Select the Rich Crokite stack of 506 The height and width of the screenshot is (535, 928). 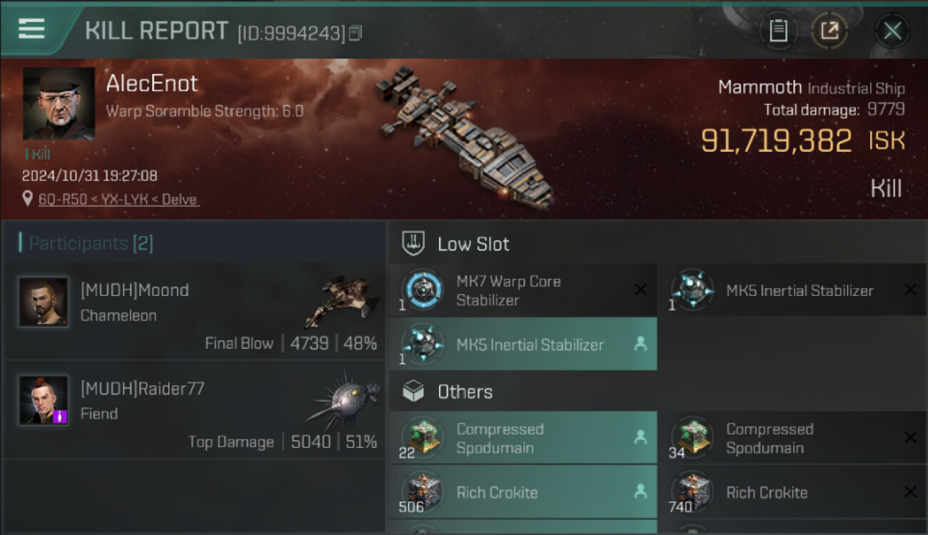point(523,492)
